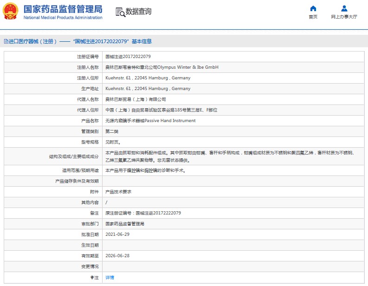Image resolution: width=368 pixels, height=286 pixels.
Task: Click the 有效期至 label
Action: [x=90, y=256]
